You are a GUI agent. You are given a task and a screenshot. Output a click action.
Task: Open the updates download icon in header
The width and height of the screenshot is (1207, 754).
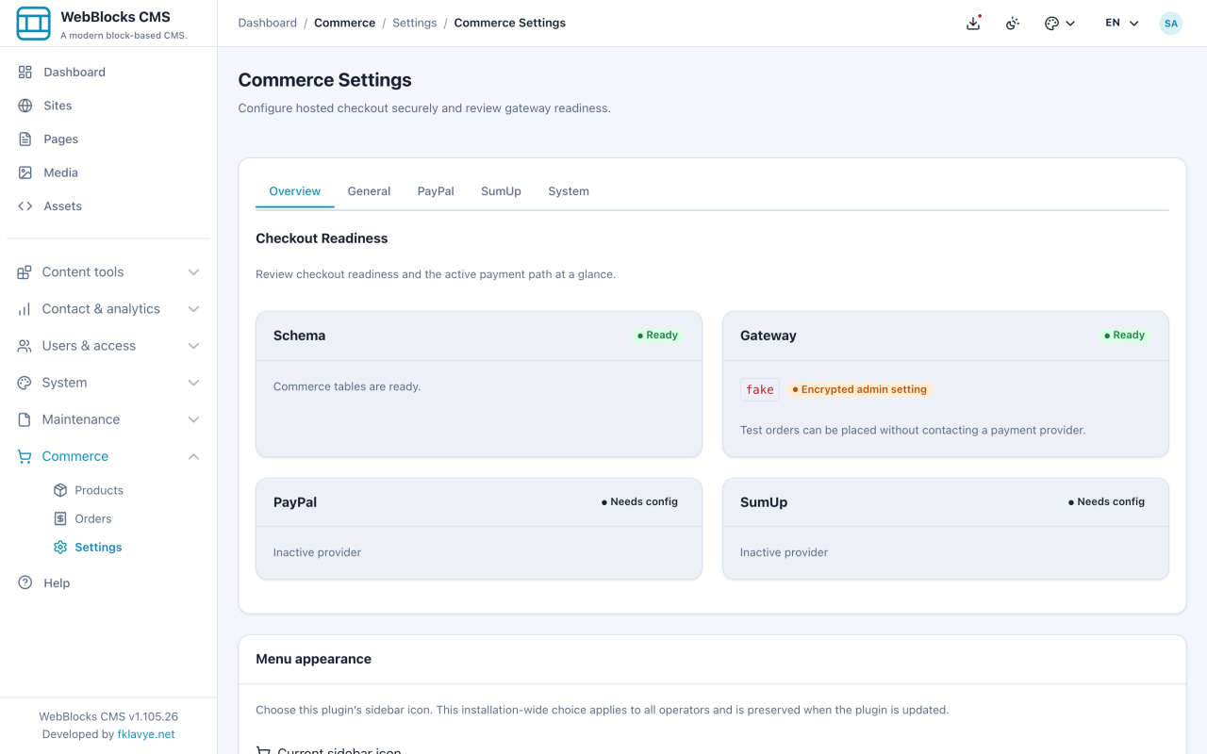point(974,24)
